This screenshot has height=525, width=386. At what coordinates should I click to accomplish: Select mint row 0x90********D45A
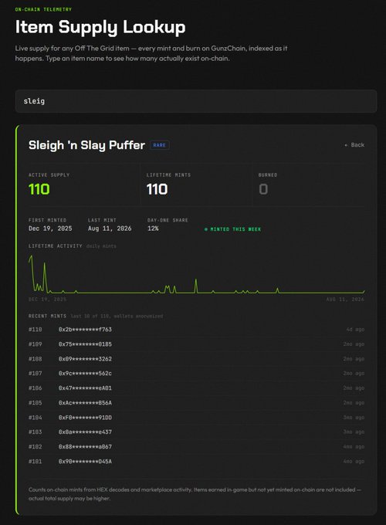coord(197,462)
